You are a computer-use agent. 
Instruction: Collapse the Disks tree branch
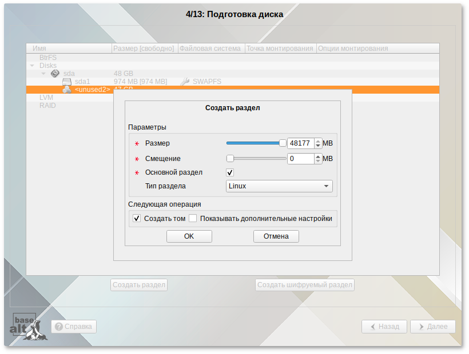[x=31, y=65]
